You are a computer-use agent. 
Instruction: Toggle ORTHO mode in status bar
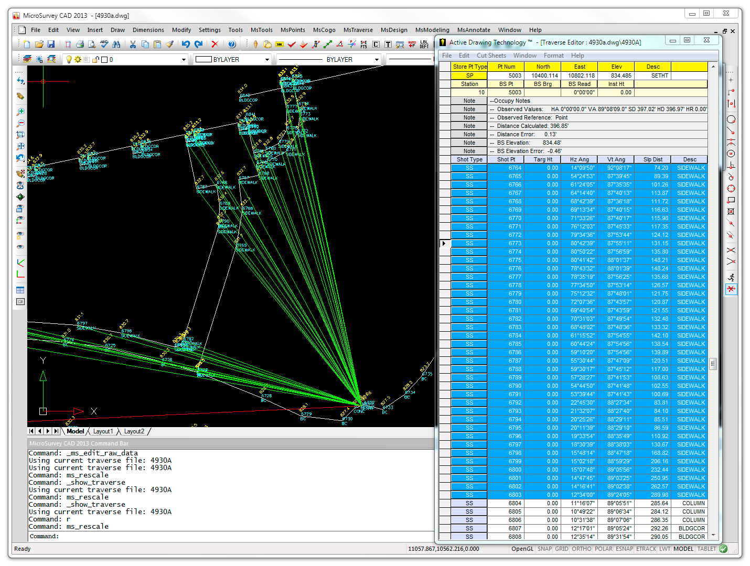tap(581, 549)
